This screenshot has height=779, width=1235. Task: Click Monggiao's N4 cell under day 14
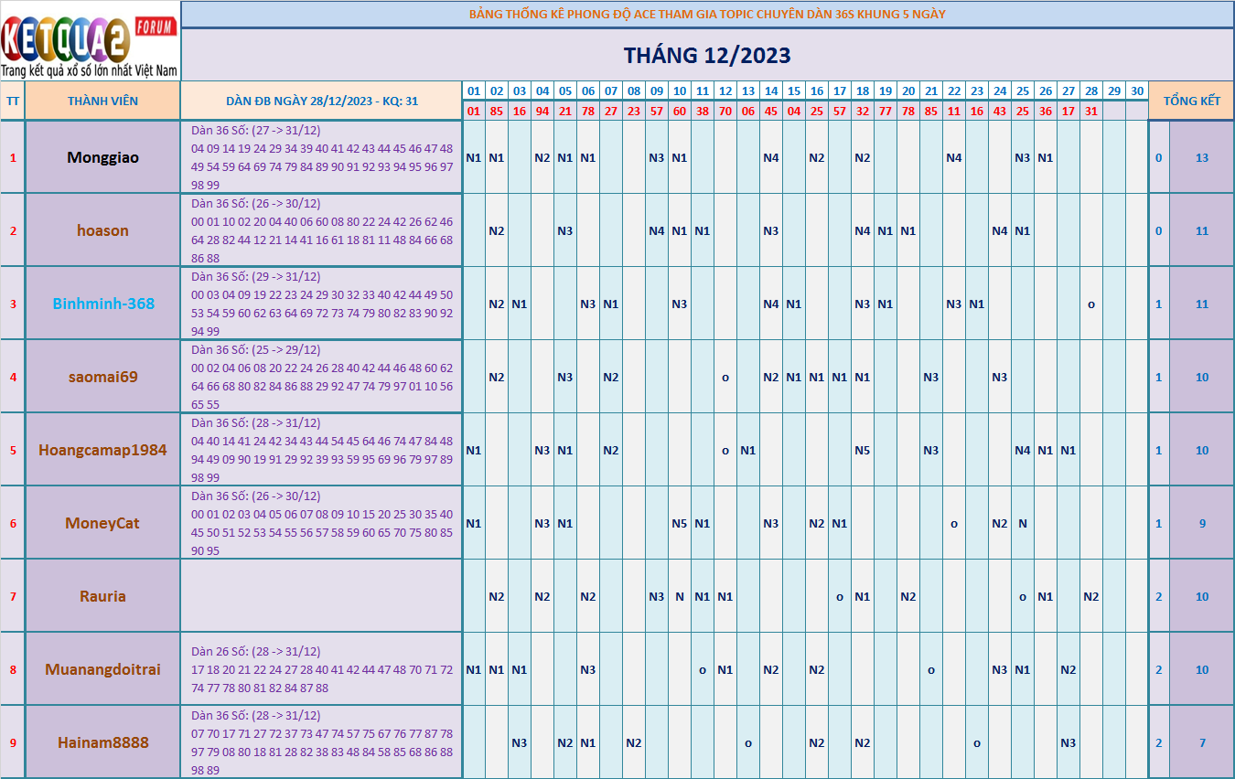click(771, 157)
